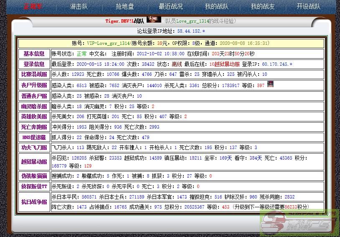Click the rank badge icon after 等级 597
The image size is (340, 237).
(270, 84)
